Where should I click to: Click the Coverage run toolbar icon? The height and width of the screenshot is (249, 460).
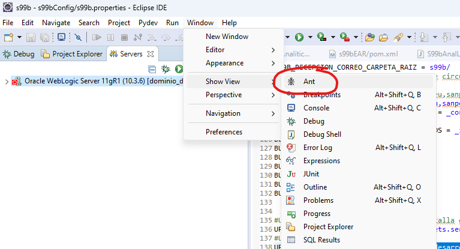click(x=322, y=37)
